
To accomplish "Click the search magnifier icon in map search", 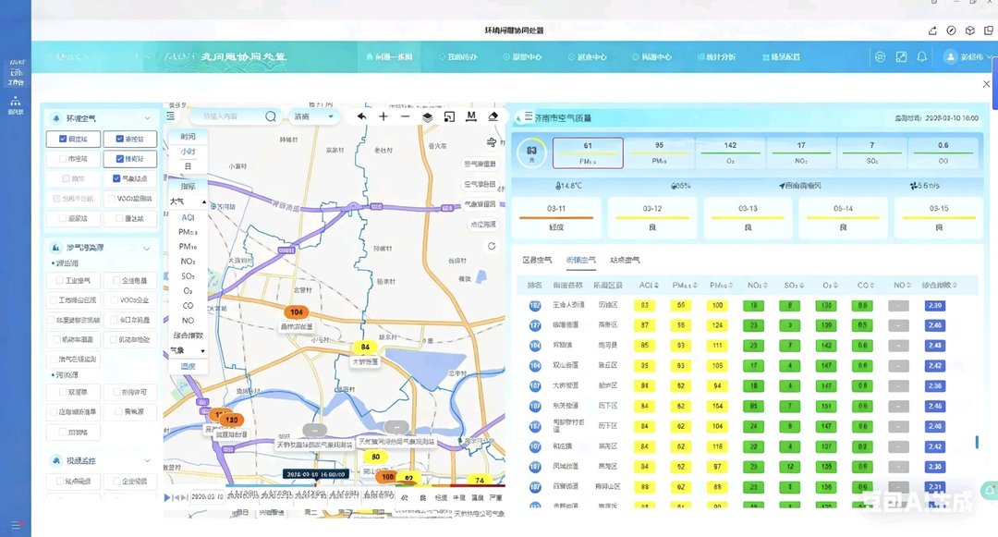I will tap(271, 116).
